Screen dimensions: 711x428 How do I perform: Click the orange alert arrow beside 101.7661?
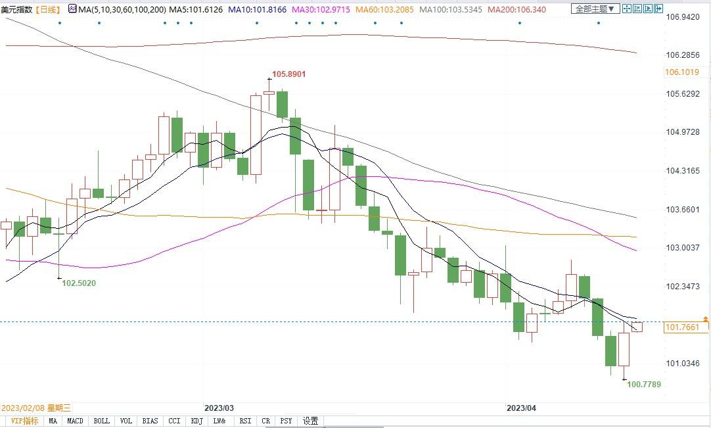(706, 319)
